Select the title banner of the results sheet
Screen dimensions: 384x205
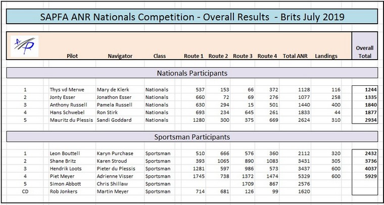192,16
